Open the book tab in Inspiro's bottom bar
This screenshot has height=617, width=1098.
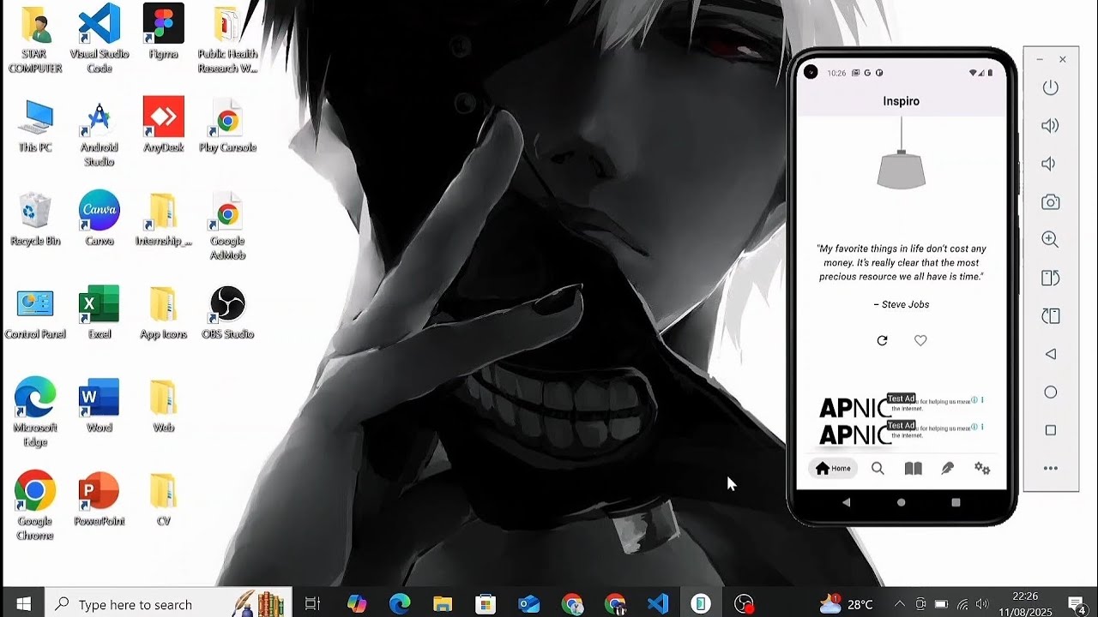tap(913, 469)
